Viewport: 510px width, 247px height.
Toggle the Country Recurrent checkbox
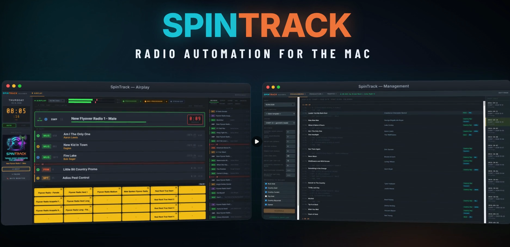266,201
